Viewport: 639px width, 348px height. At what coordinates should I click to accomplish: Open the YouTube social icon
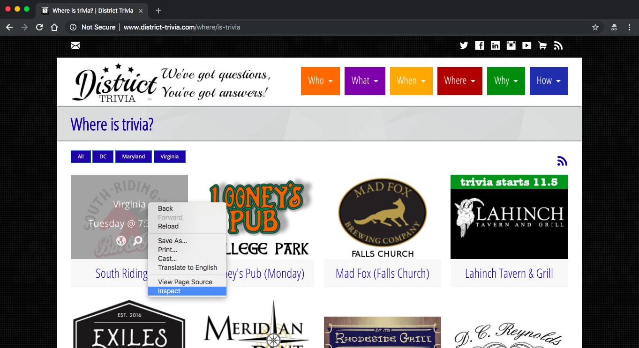point(527,45)
